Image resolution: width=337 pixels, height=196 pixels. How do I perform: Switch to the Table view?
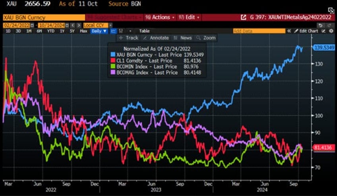click(x=144, y=31)
